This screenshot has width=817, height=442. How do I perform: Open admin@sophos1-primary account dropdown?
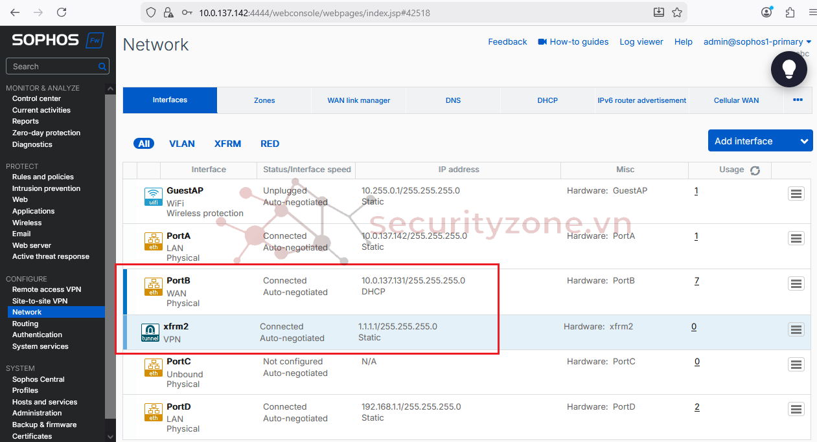click(x=757, y=42)
